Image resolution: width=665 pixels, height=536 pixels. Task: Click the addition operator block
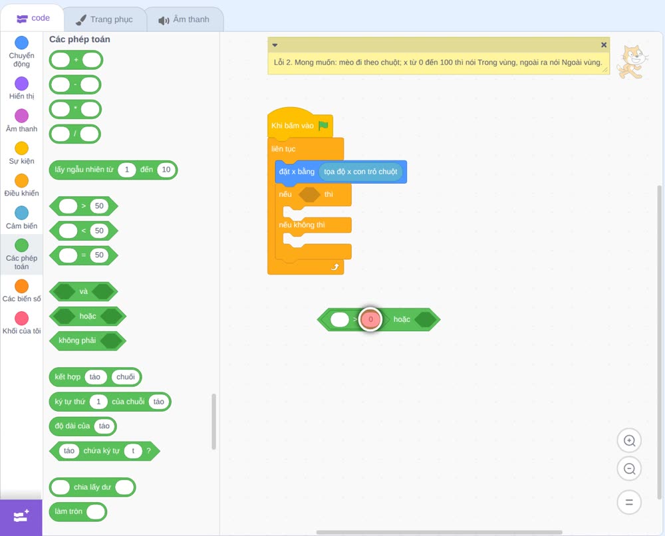click(76, 60)
